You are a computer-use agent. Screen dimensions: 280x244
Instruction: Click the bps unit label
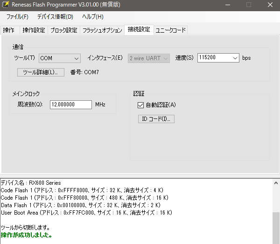pyautogui.click(x=246, y=58)
